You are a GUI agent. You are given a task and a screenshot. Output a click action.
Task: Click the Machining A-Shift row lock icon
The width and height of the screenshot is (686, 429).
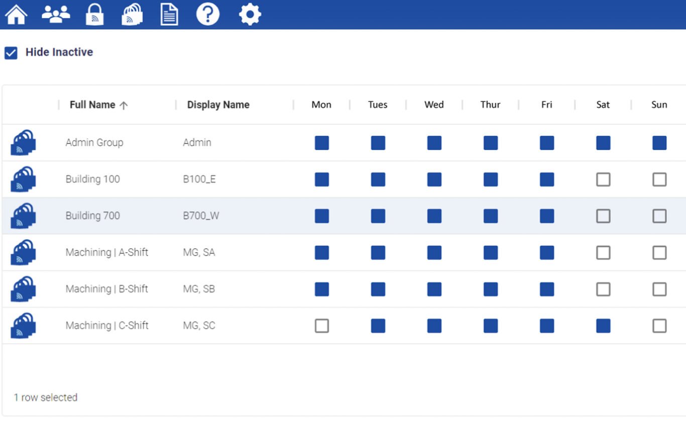point(23,253)
